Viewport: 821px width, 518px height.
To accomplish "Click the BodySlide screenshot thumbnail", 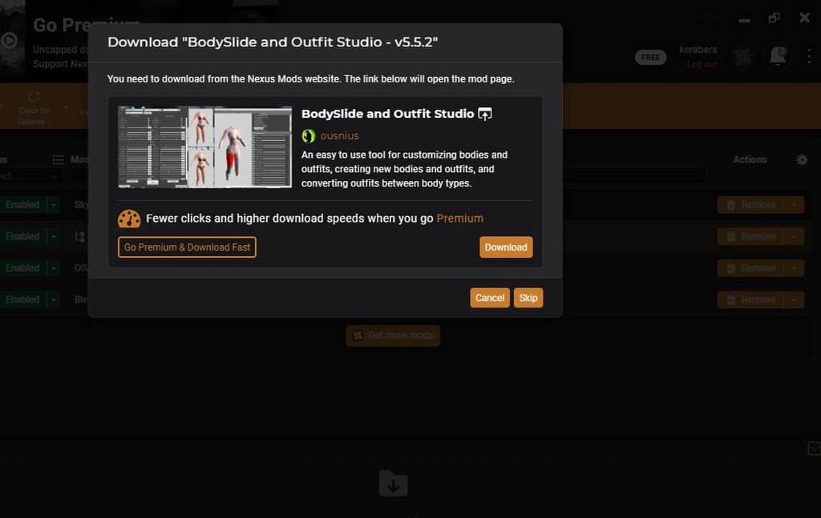I will 204,147.
